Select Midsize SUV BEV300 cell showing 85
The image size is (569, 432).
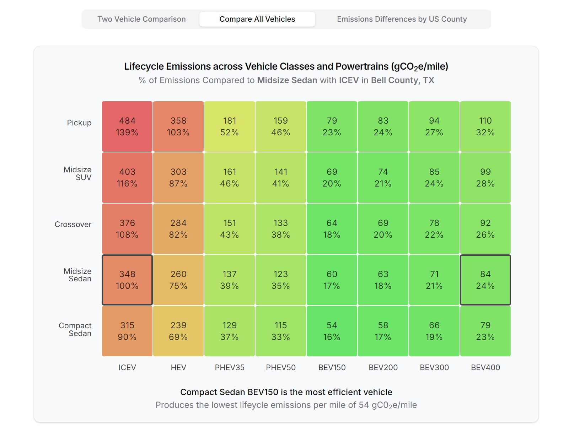pyautogui.click(x=434, y=178)
